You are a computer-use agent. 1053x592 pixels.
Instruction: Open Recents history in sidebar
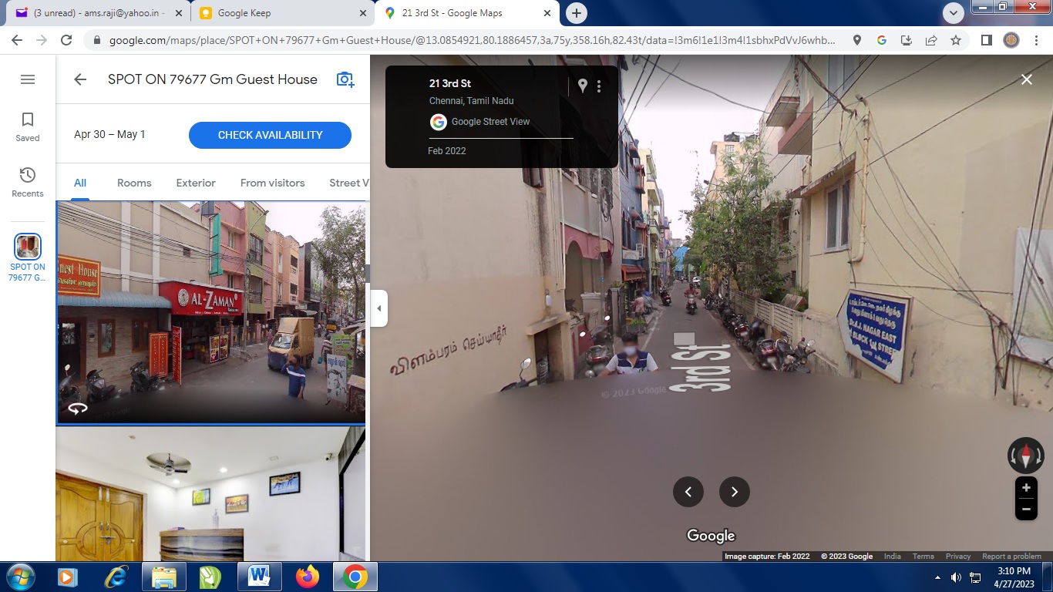click(x=28, y=181)
